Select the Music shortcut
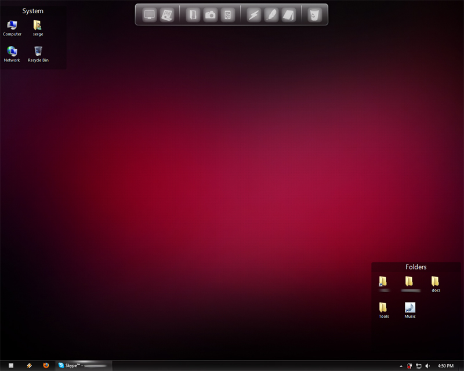Screen dimensions: 464x371 pos(409,310)
